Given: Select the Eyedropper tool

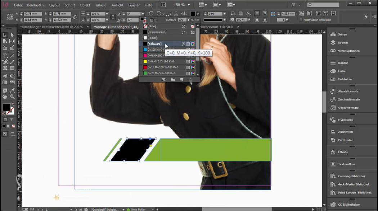Looking at the screenshot, I should [12, 90].
